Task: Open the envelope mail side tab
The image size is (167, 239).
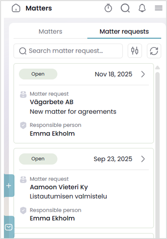Action: pos(9,227)
